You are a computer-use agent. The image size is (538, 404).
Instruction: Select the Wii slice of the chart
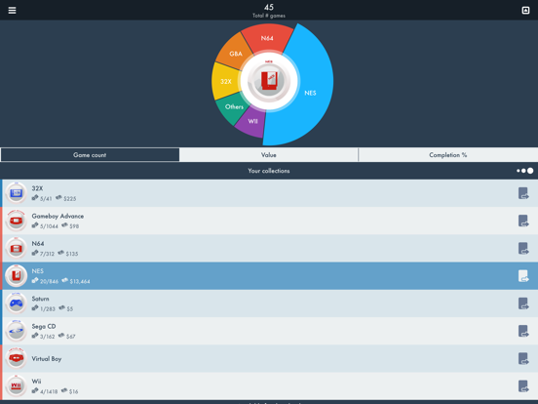coord(251,122)
